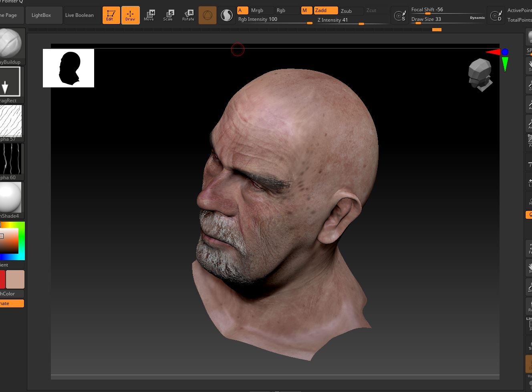Adjust Focal Shift -56 slider
This screenshot has height=392, width=532.
click(448, 10)
